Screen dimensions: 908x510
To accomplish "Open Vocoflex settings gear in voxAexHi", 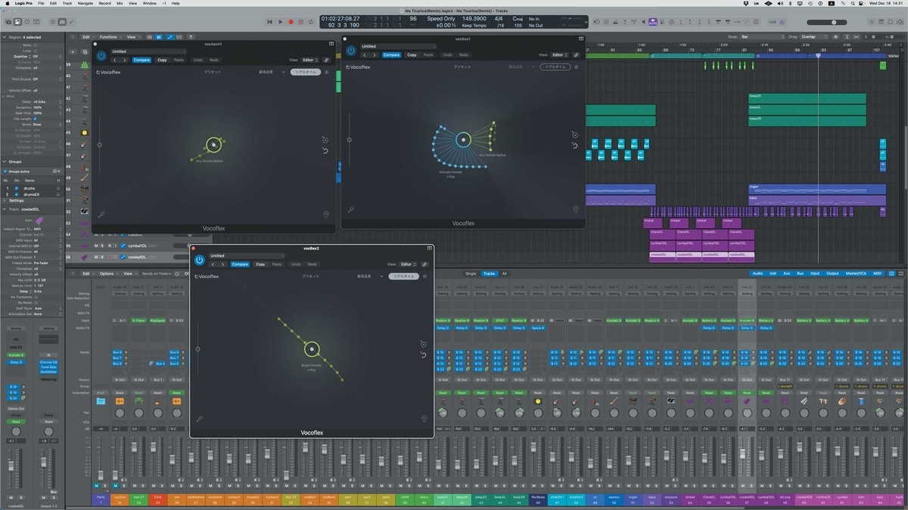I will click(326, 72).
